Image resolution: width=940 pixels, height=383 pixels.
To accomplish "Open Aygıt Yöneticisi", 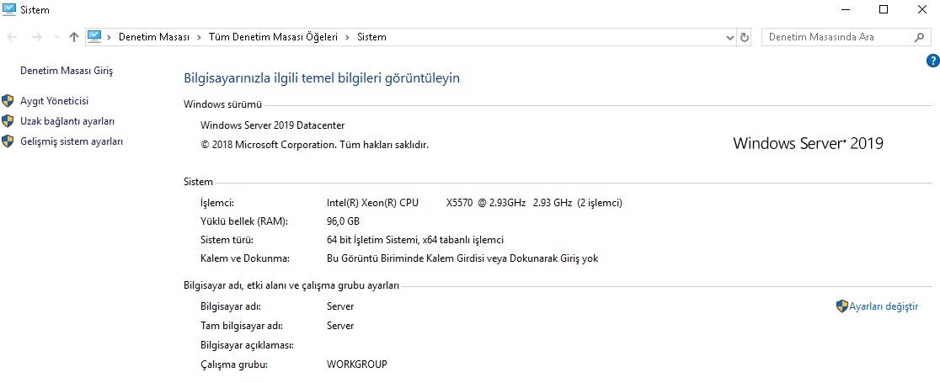I will point(55,101).
